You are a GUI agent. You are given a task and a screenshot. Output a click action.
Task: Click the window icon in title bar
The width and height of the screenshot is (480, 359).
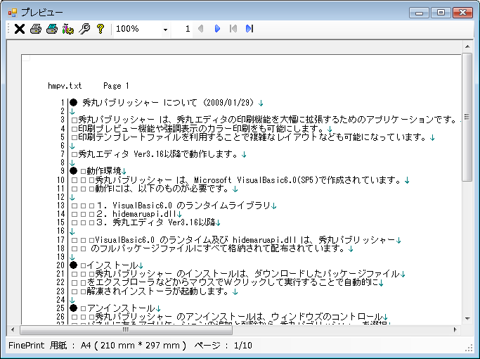[x=12, y=12]
